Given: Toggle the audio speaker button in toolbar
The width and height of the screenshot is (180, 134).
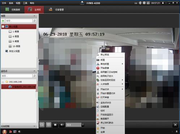Looking at the screenshot, I should tap(62, 125).
